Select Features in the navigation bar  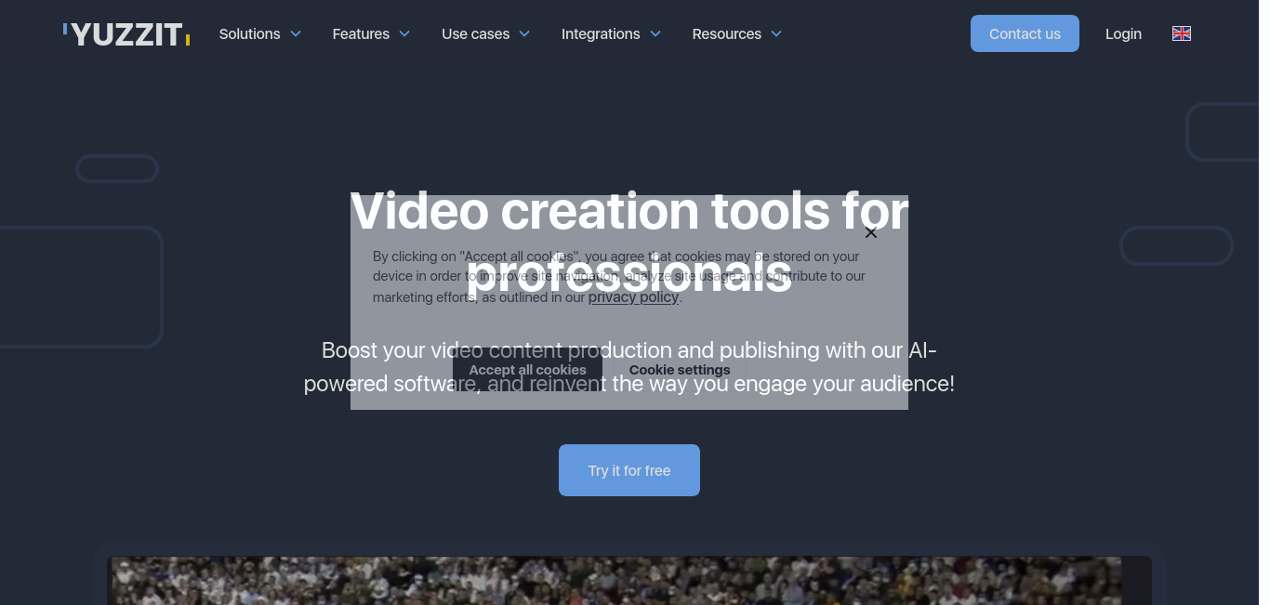(361, 33)
